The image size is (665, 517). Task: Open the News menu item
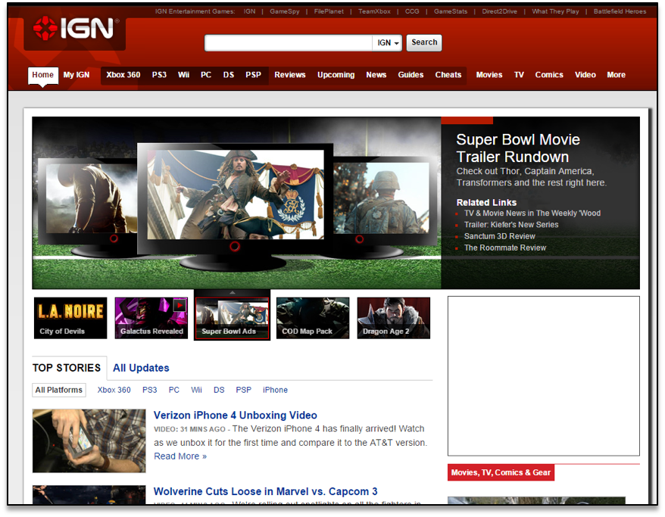(376, 75)
